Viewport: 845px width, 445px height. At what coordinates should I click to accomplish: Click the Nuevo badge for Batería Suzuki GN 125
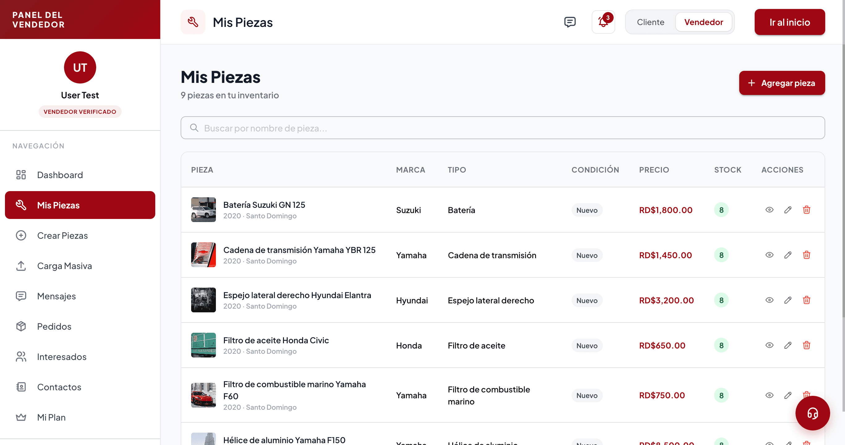click(x=587, y=210)
